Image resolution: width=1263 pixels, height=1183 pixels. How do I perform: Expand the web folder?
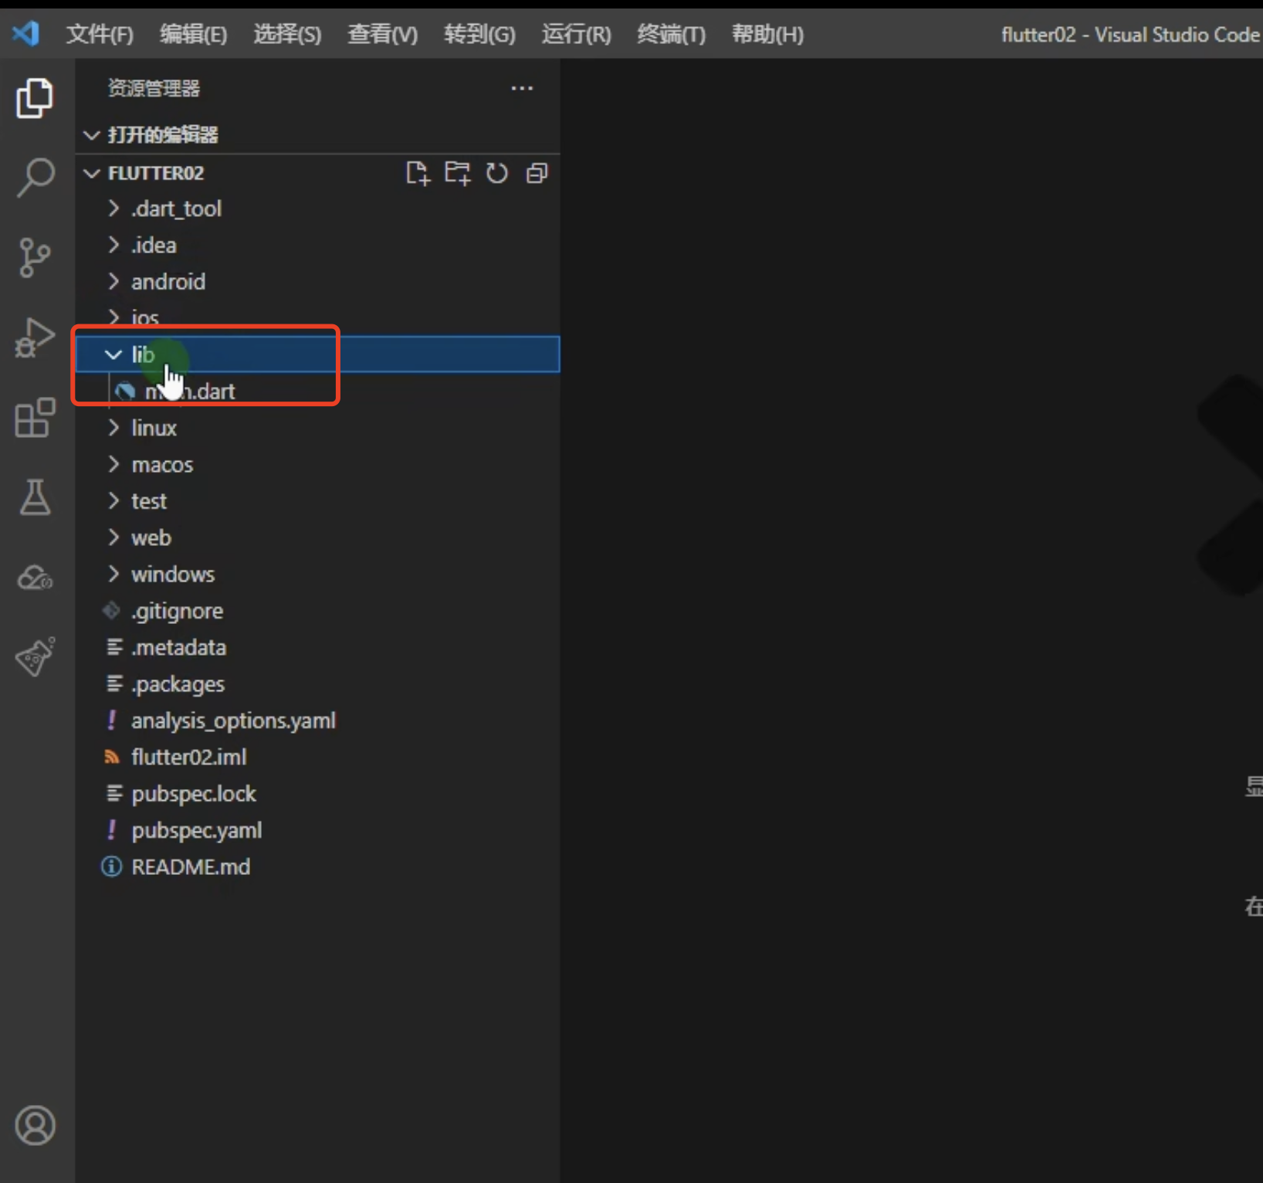click(317, 537)
